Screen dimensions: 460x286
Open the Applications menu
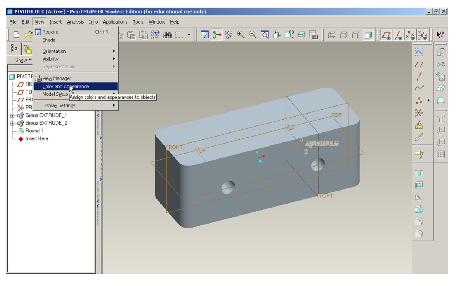[x=115, y=22]
